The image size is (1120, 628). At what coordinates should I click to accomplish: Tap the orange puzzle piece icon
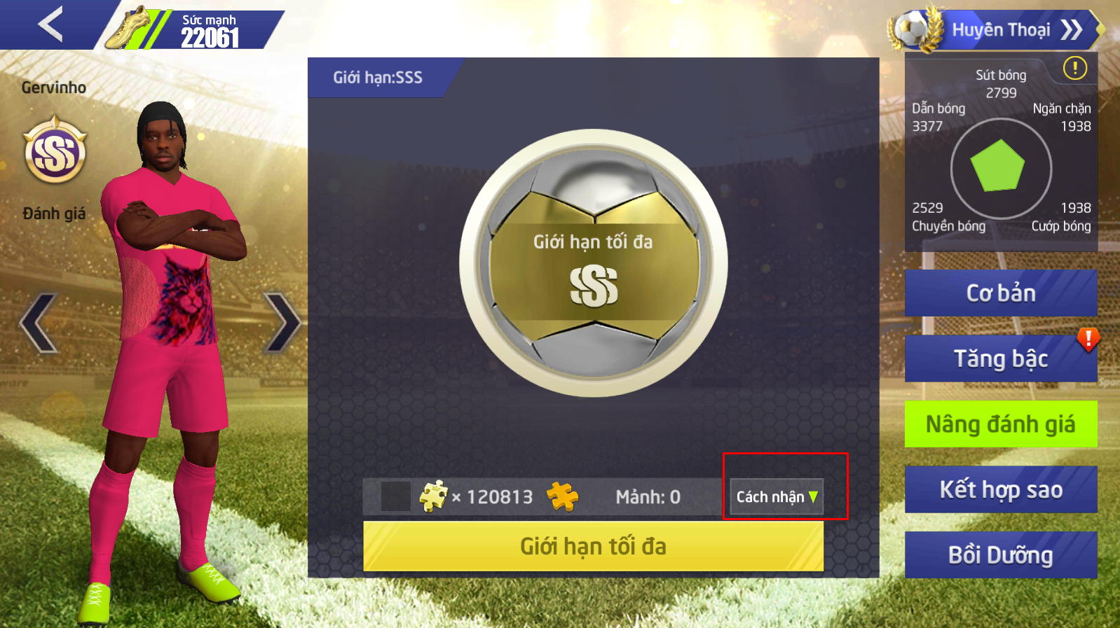coord(562,496)
